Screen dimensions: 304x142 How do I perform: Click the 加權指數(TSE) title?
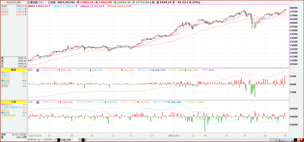coord(36,2)
